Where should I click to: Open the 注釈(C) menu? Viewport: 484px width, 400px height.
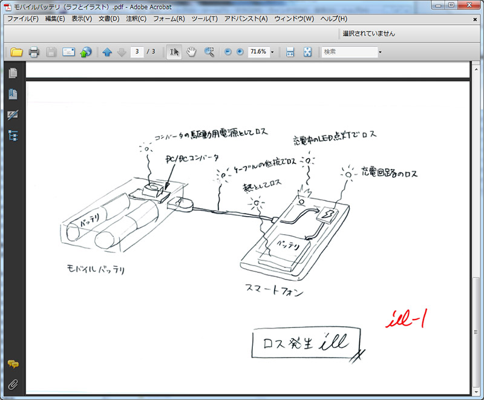click(x=136, y=19)
